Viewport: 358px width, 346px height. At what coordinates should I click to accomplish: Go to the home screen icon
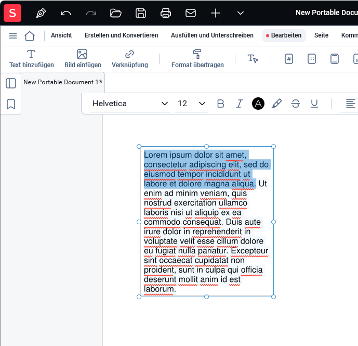click(x=30, y=36)
